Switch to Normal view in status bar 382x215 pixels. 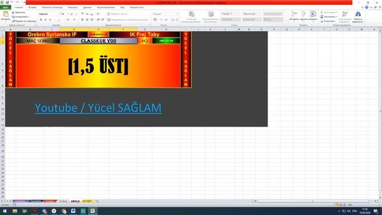(337, 205)
